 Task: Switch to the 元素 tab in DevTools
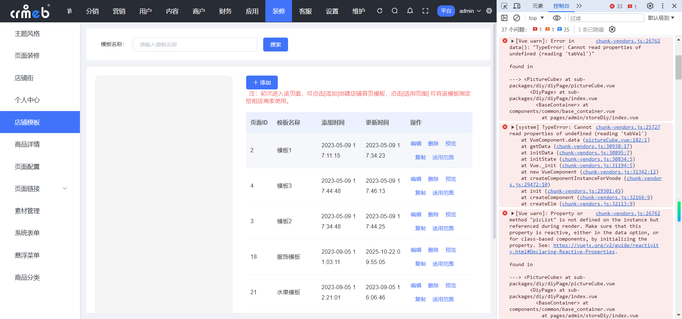coord(537,6)
